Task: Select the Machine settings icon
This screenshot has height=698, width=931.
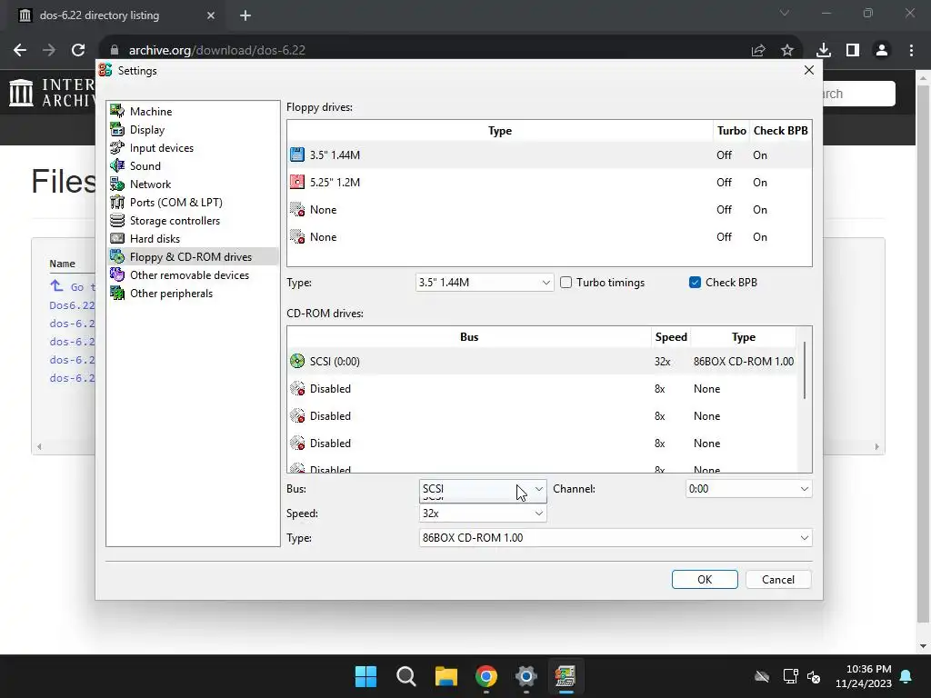Action: coord(117,111)
